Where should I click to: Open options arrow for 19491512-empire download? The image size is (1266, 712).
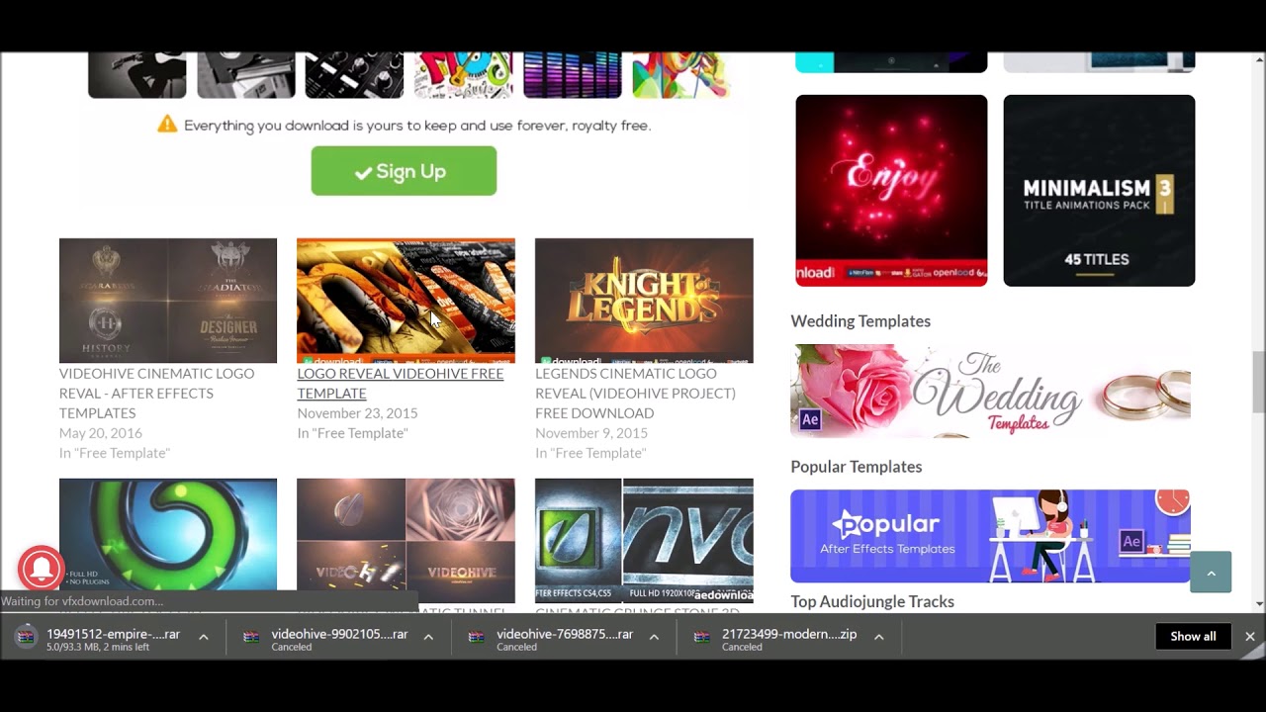[203, 638]
